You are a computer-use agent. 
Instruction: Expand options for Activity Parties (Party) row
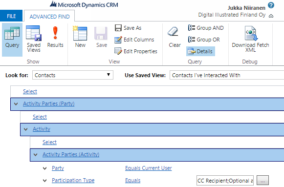click(16, 104)
